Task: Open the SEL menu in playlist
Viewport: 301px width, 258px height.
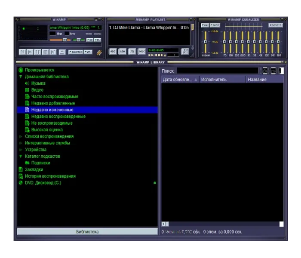Action: (x=132, y=52)
